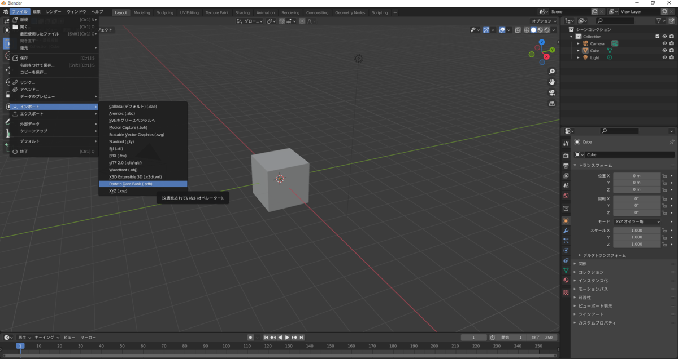The width and height of the screenshot is (678, 359).
Task: Open the XYZ オイラー角 rotation mode dropdown
Action: (637, 221)
